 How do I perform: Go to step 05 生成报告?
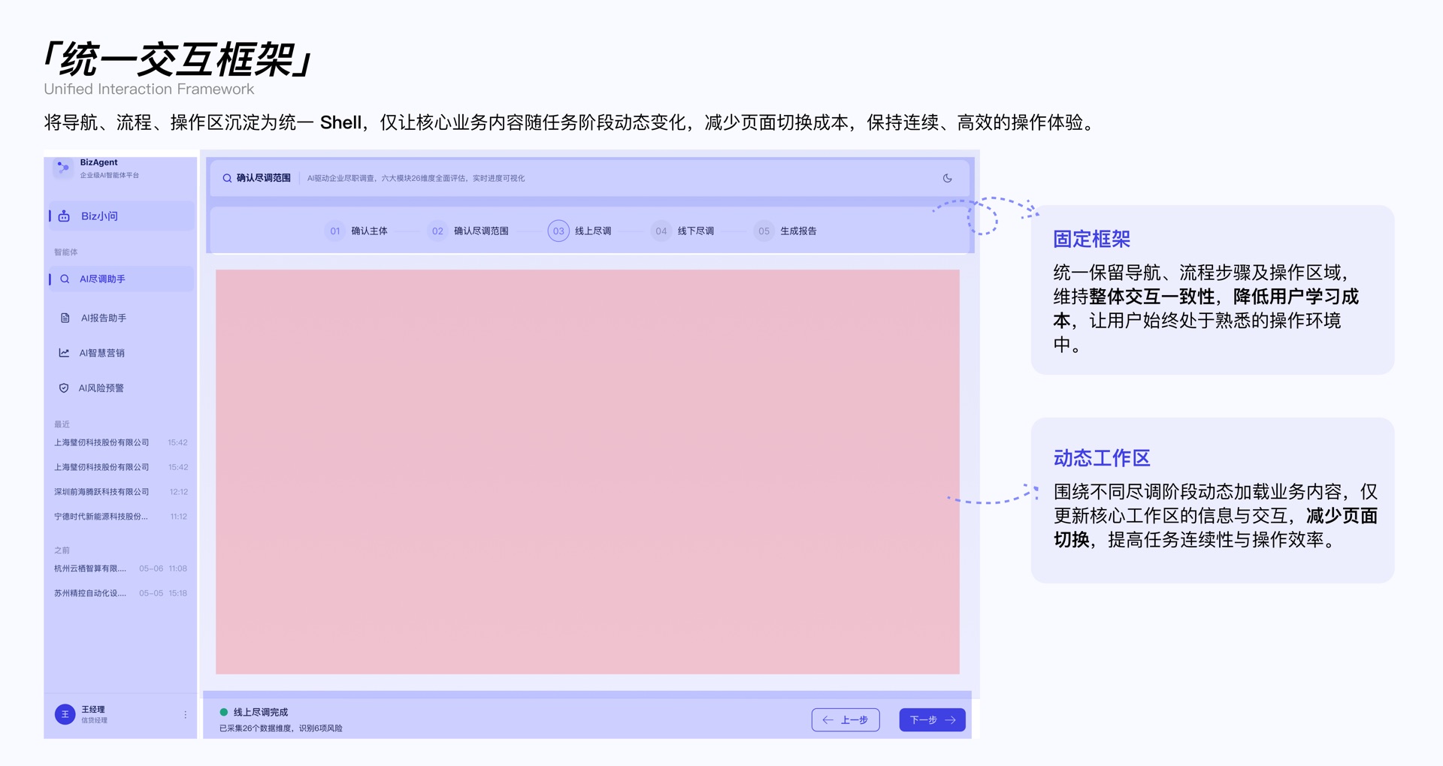[x=785, y=231]
